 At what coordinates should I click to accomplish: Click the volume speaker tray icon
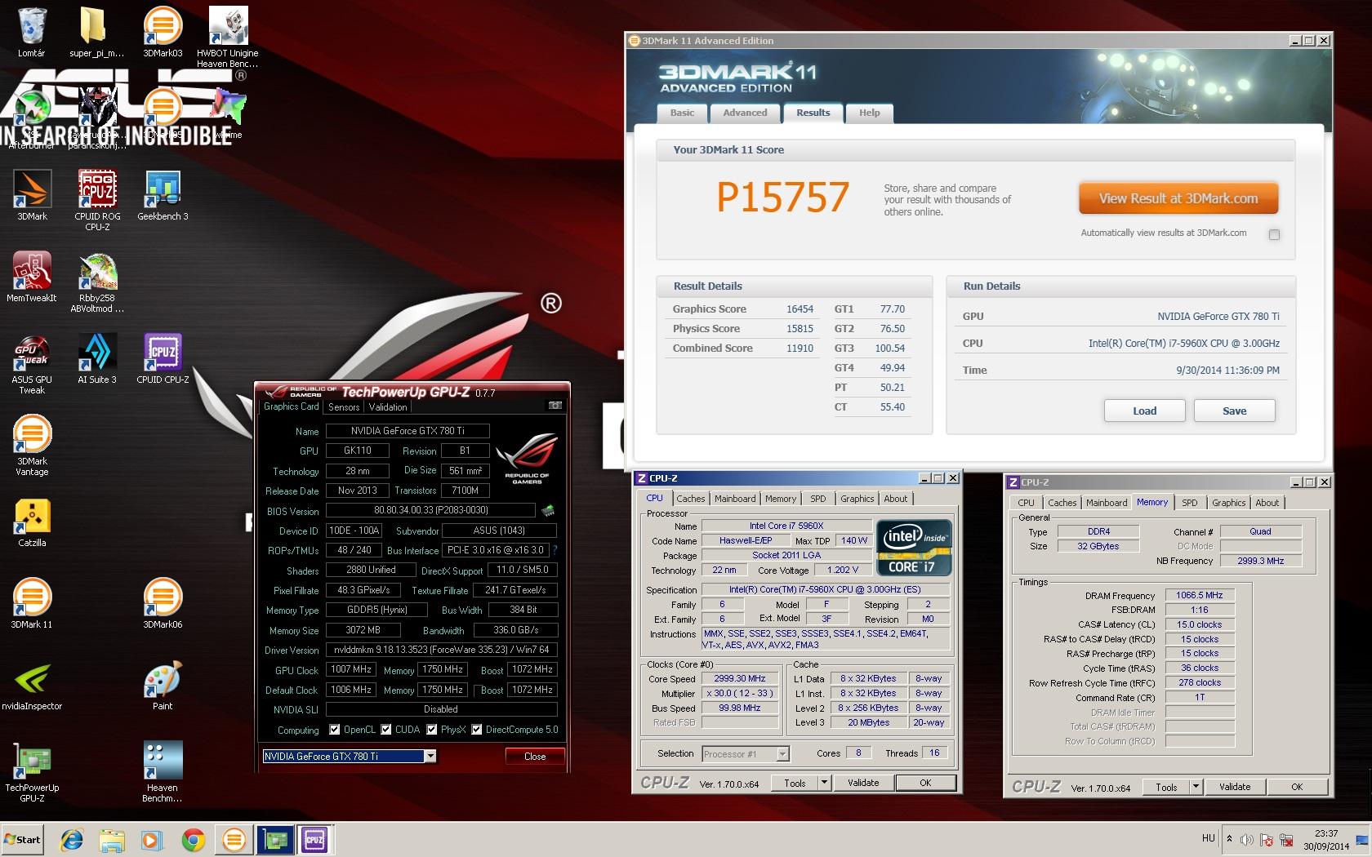1246,839
